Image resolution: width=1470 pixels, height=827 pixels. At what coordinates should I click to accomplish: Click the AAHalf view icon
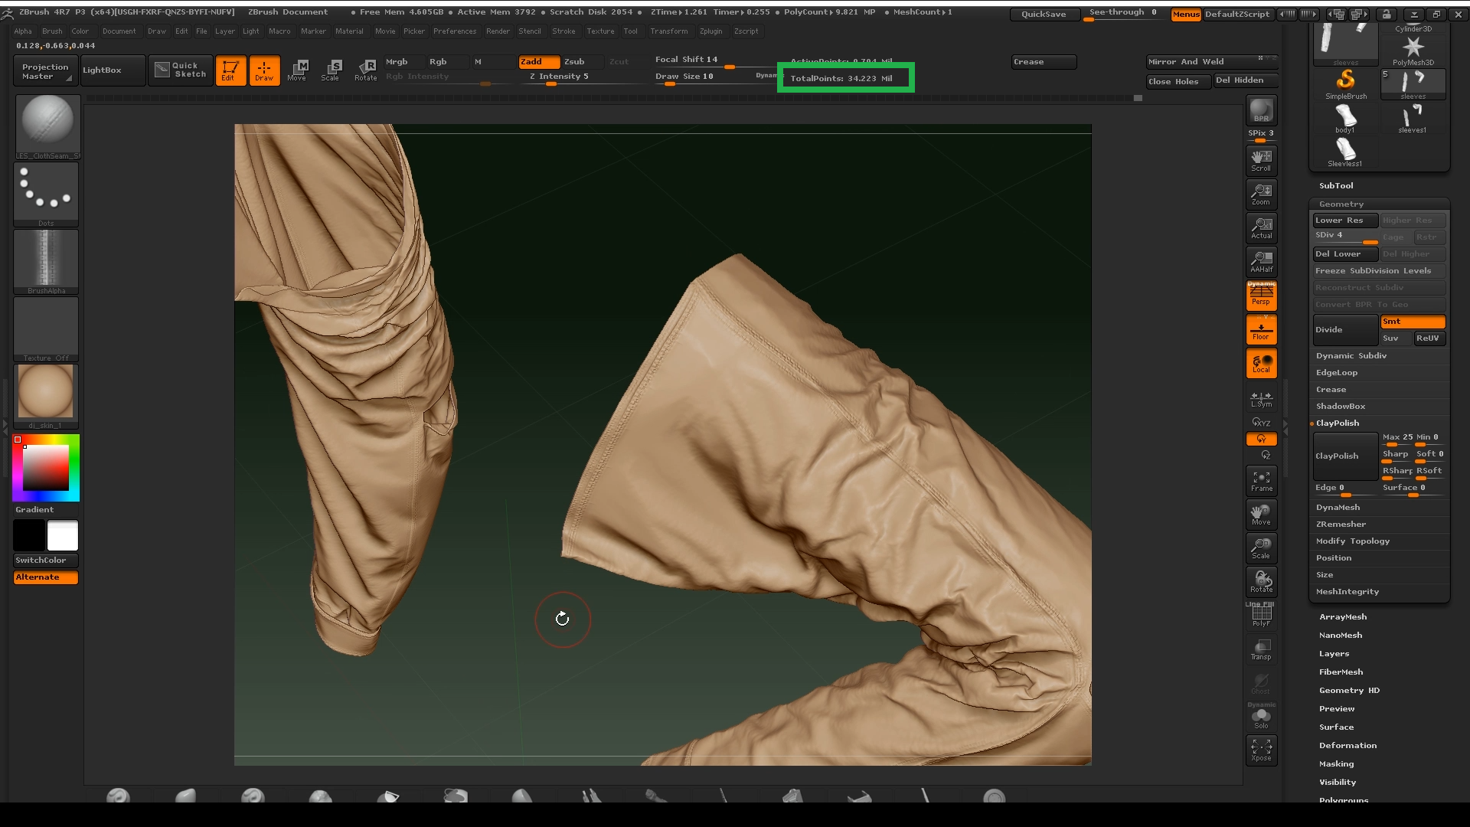tap(1261, 261)
